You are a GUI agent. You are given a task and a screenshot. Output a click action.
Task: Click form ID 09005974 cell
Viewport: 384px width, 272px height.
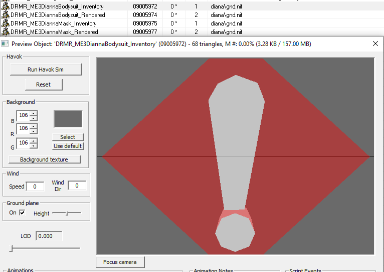[x=145, y=15]
